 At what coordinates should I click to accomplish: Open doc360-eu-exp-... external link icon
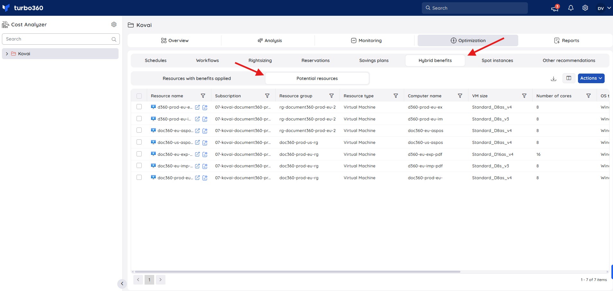click(x=197, y=154)
